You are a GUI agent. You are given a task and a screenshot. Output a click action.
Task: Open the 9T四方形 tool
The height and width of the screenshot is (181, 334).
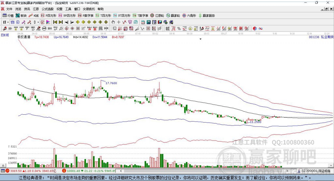(122, 16)
